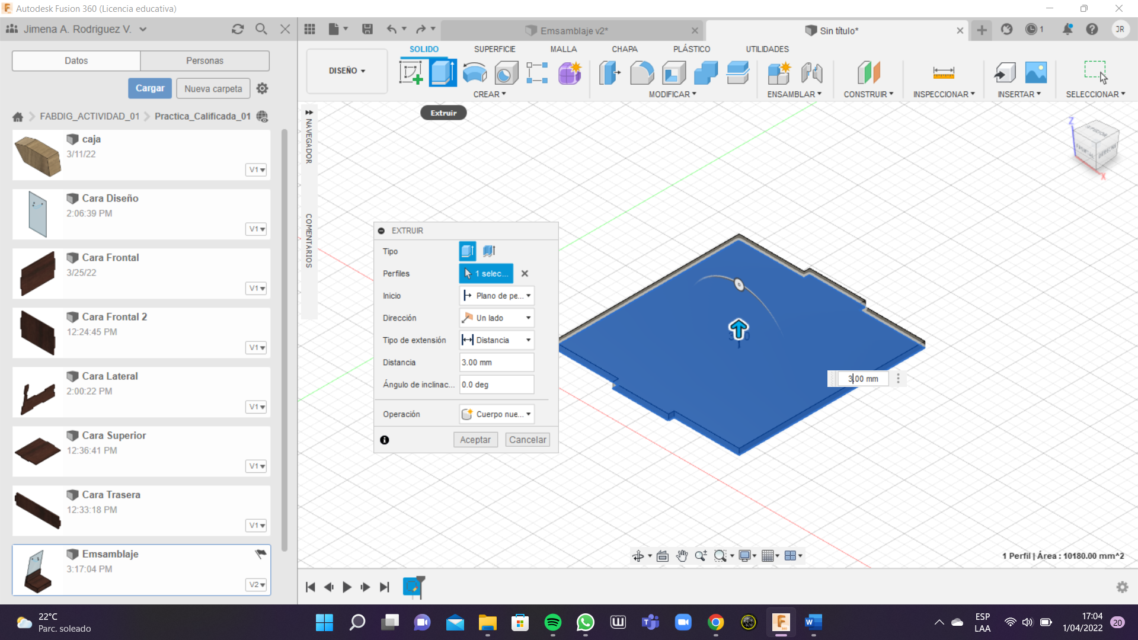Open Word from the taskbar
1138x640 pixels.
(813, 622)
